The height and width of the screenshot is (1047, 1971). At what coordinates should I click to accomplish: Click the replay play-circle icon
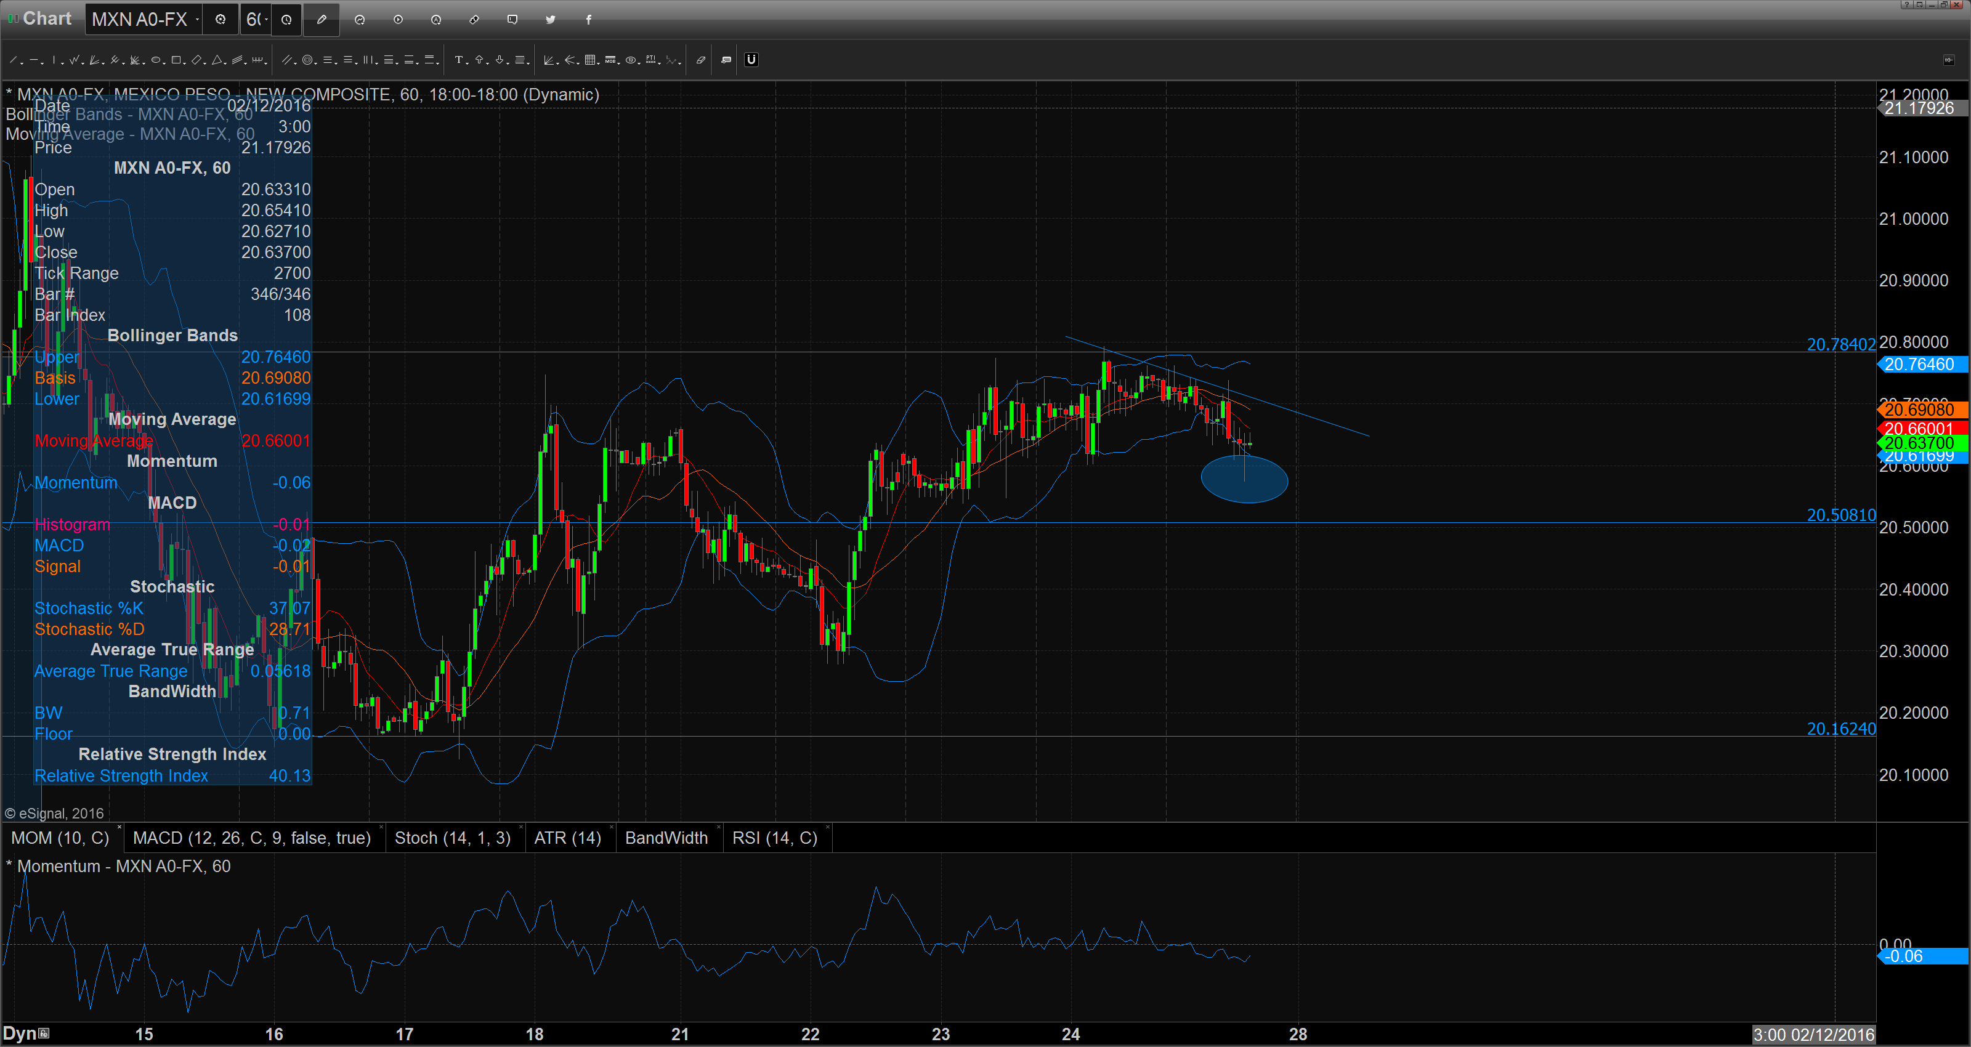pos(398,20)
